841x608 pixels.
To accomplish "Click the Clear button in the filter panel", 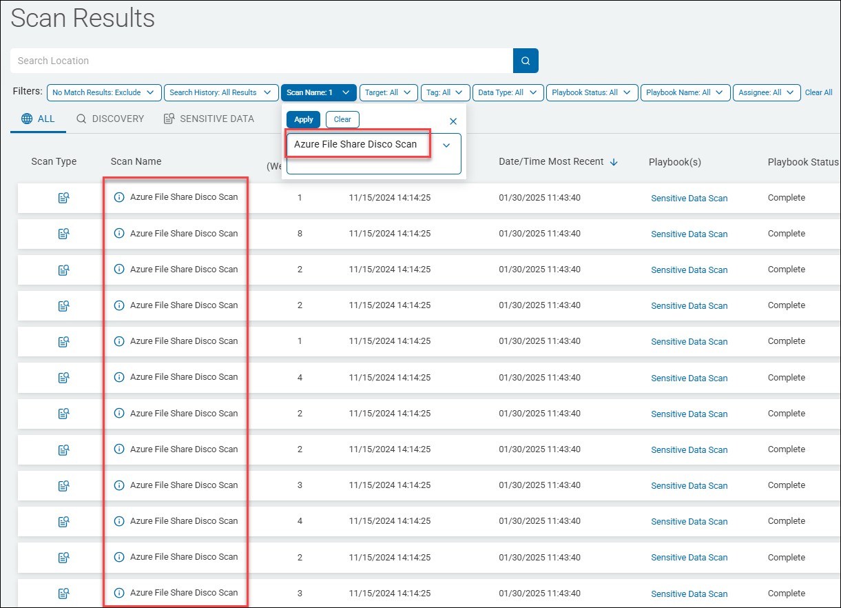I will pyautogui.click(x=342, y=119).
